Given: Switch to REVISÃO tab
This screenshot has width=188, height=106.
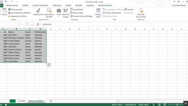Looking at the screenshot, I should coord(79,5).
